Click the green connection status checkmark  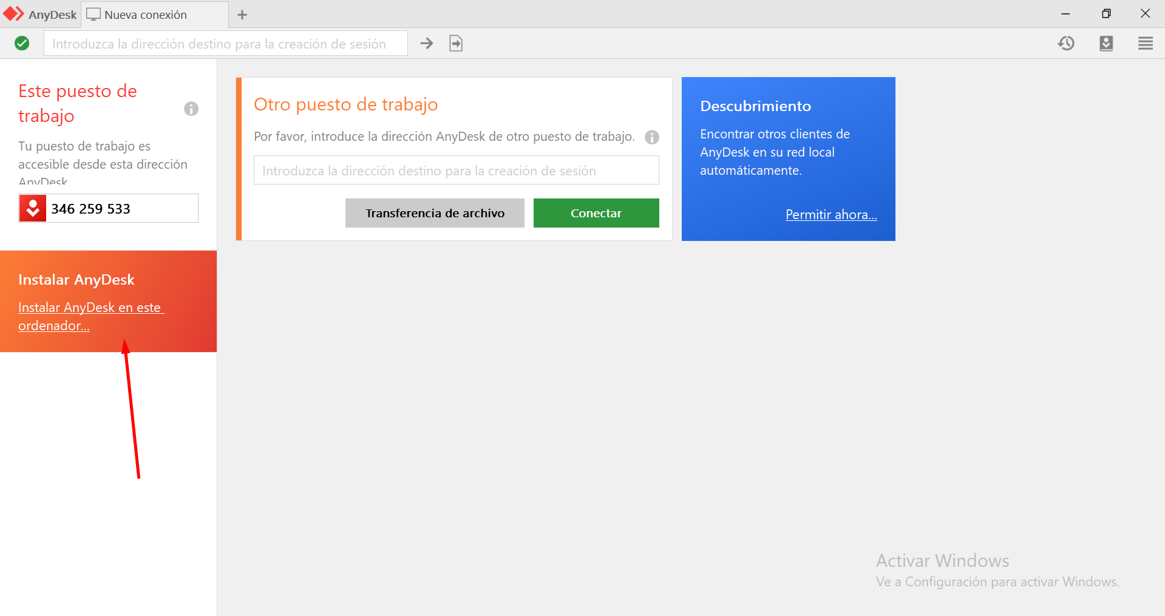pos(22,43)
